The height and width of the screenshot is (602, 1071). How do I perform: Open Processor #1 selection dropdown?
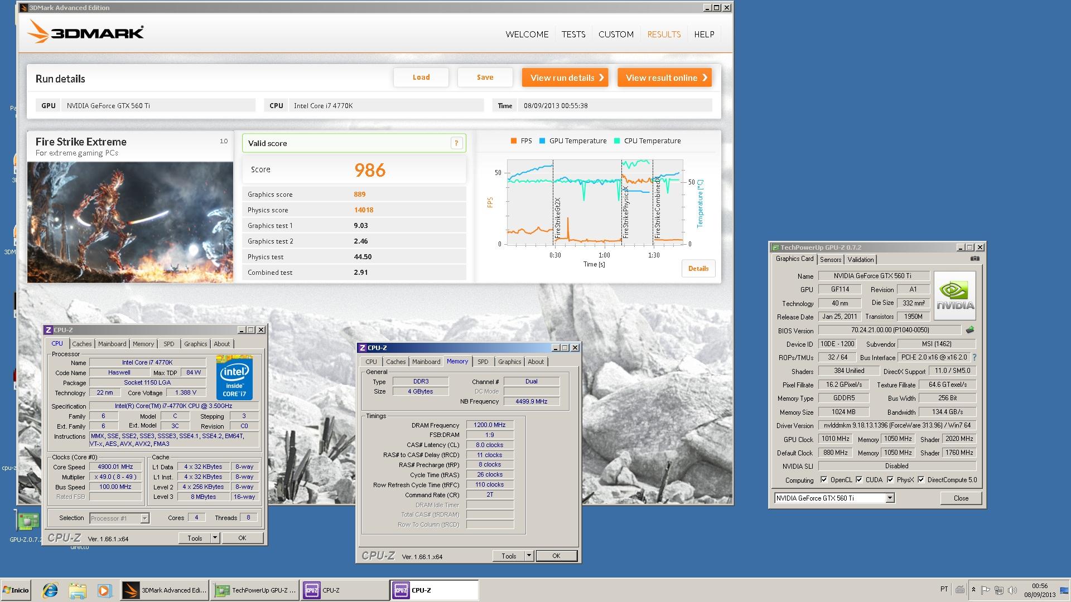click(144, 518)
